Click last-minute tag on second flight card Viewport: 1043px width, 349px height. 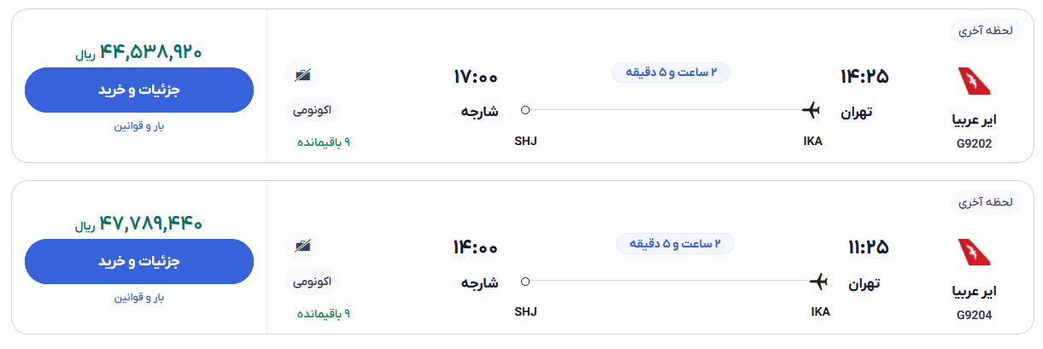tap(985, 202)
